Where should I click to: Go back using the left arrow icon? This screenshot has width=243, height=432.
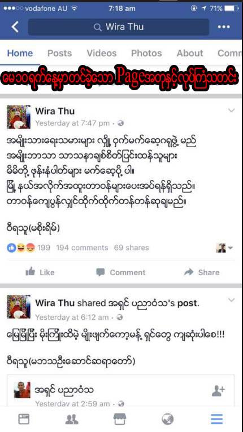15,27
